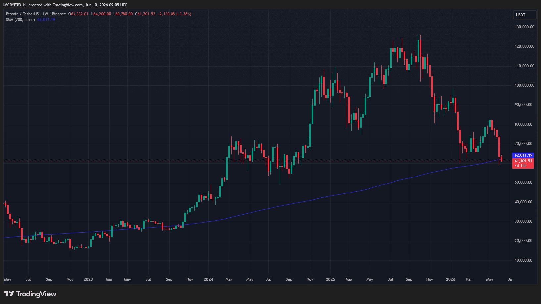The width and height of the screenshot is (541, 304).
Task: Click the SMA (200, close) indicator legend
Action: point(20,20)
